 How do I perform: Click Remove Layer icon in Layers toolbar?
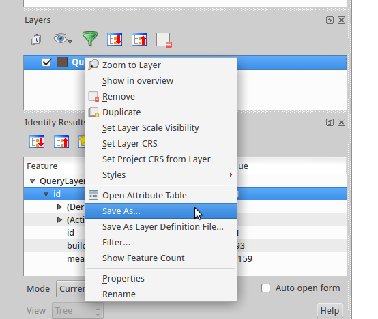164,40
